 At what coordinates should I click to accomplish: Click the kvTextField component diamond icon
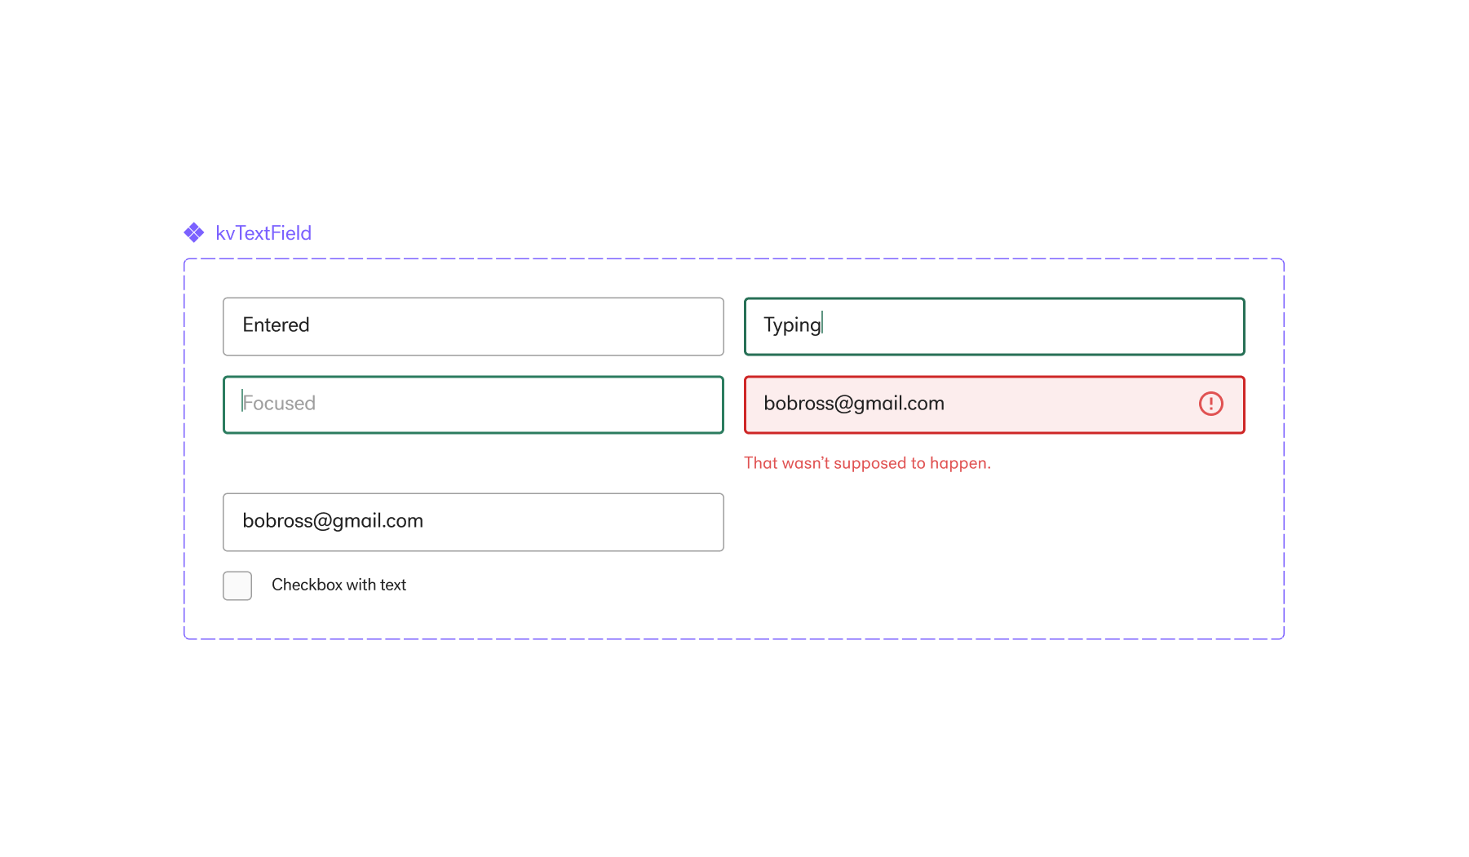194,233
